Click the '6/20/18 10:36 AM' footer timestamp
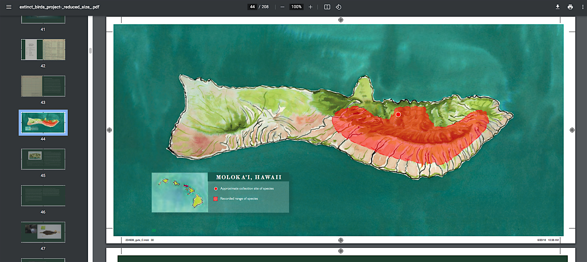The width and height of the screenshot is (587, 262). [548, 240]
